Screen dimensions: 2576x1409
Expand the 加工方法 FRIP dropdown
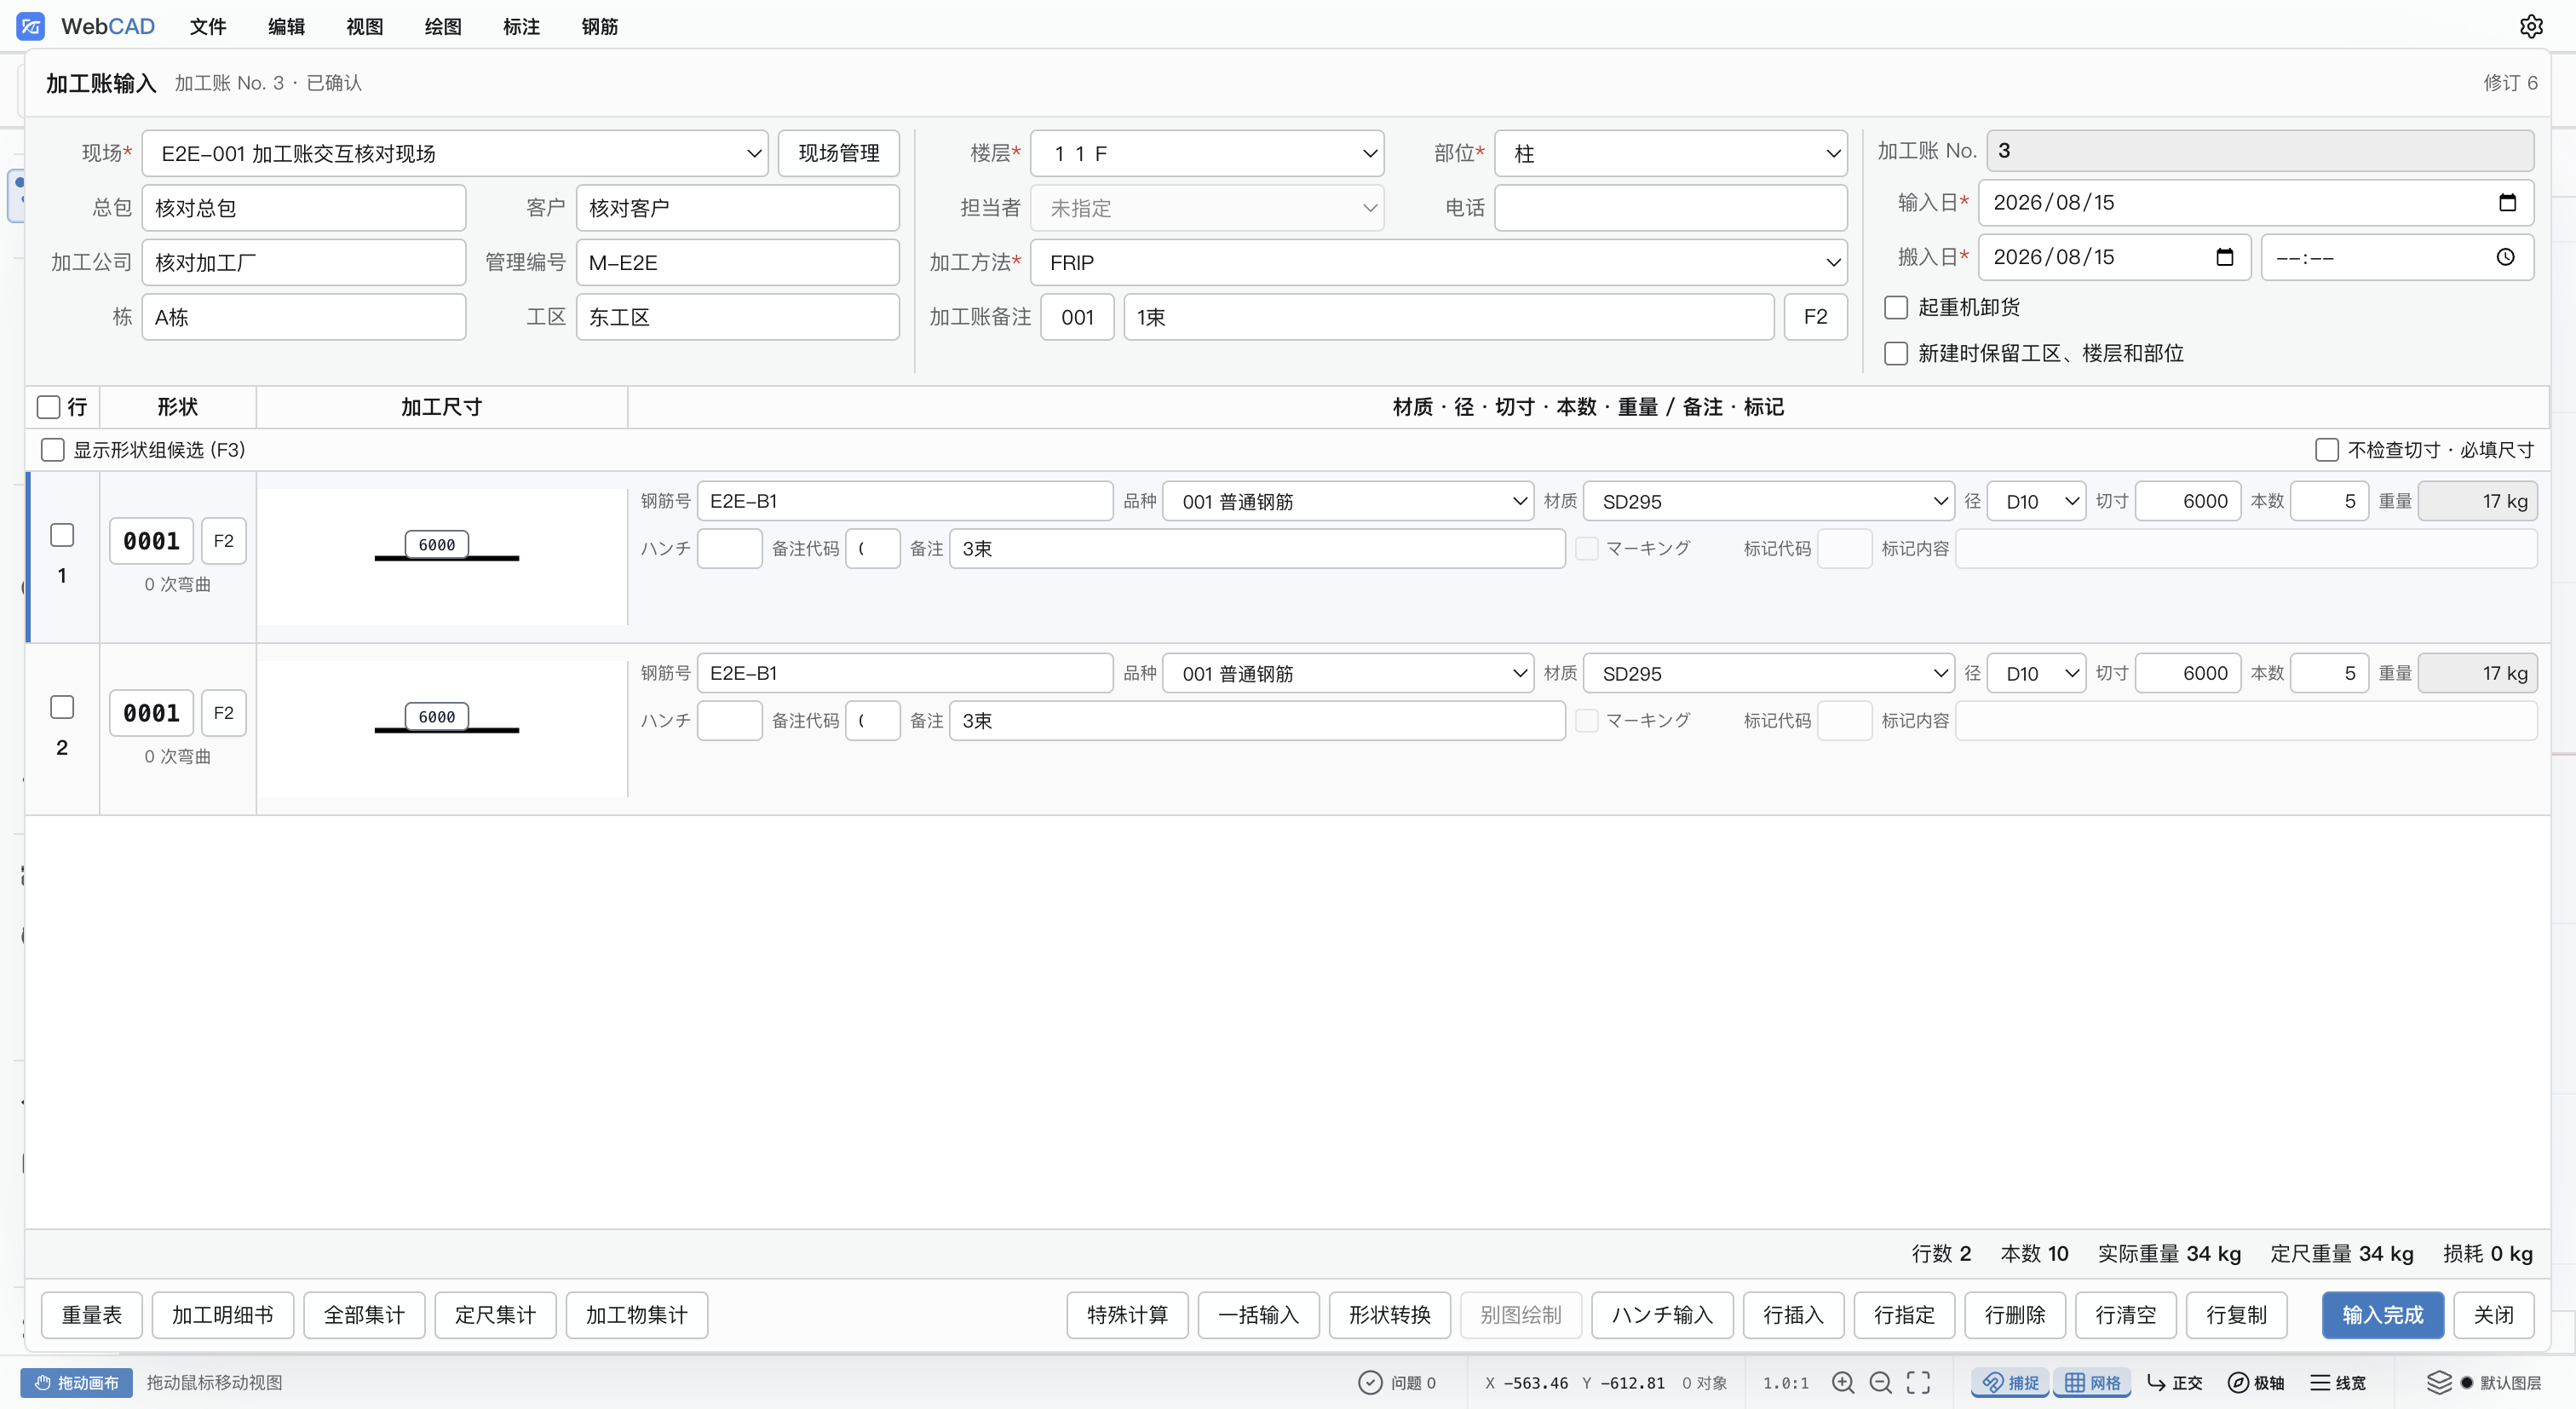click(1439, 262)
